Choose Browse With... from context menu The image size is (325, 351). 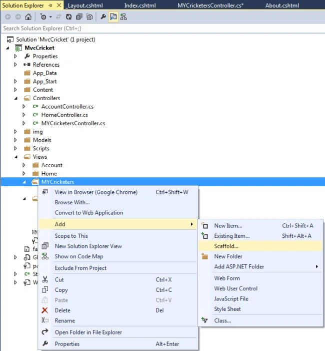[118, 202]
